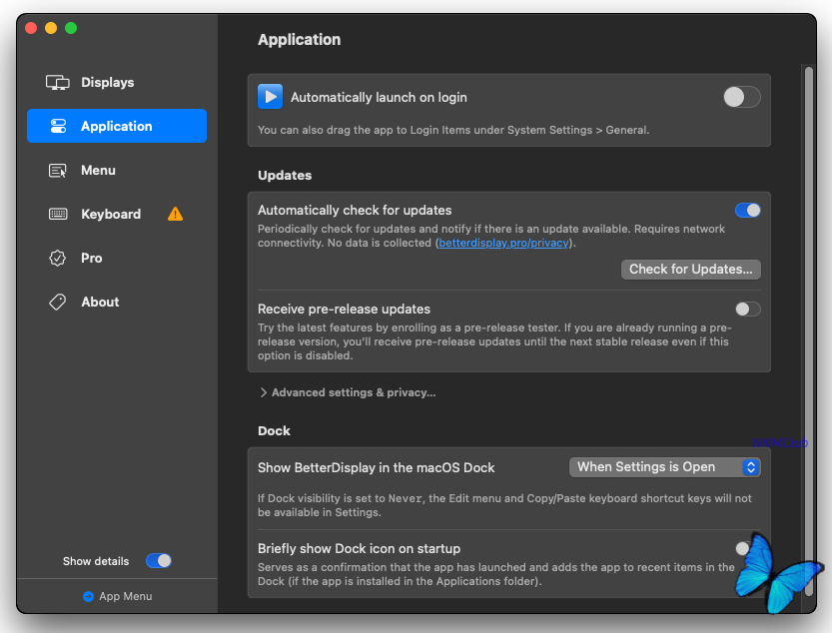Click the yellow minimize window button
The image size is (832, 633).
click(51, 28)
